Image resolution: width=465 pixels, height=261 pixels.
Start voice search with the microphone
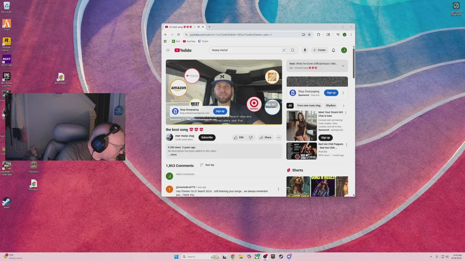click(305, 50)
